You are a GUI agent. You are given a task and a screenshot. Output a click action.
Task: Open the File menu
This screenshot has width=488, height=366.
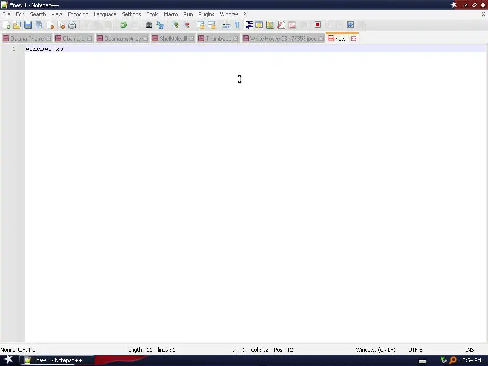click(6, 14)
